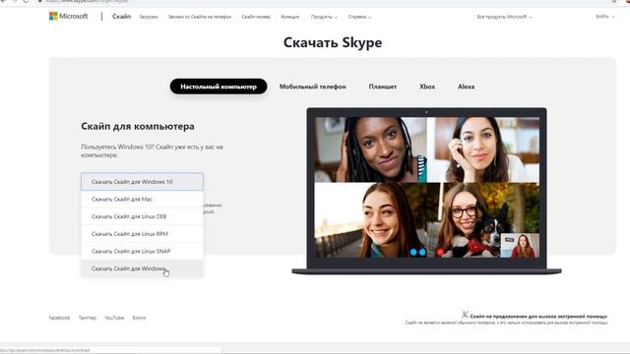
Task: Click the browser reload icon
Action: 26,1
